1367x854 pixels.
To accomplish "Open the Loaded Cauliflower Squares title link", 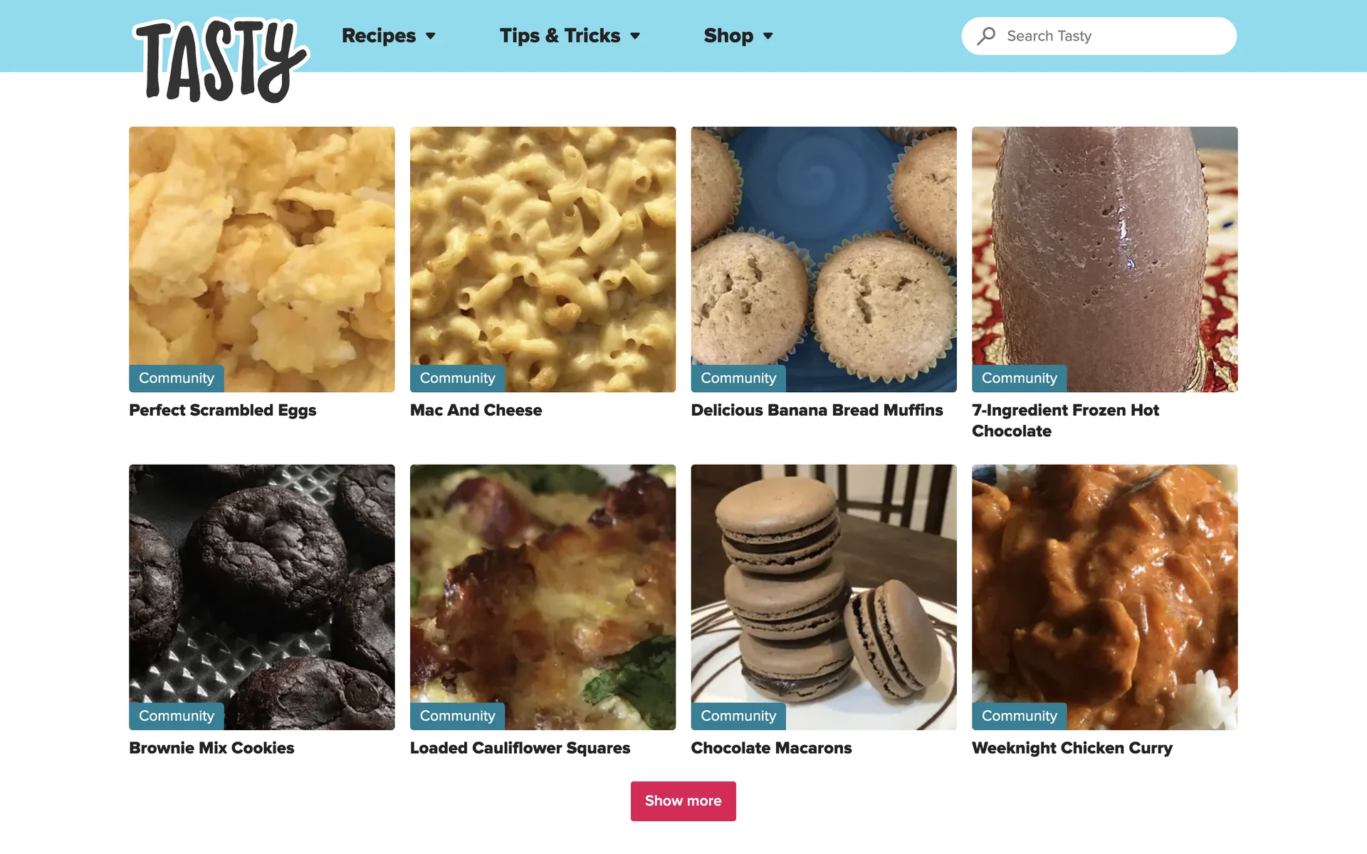I will pyautogui.click(x=520, y=748).
